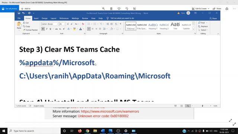Viewport: 238px width, 134px height.
Task: Rotate the photo
Action: (127, 9)
